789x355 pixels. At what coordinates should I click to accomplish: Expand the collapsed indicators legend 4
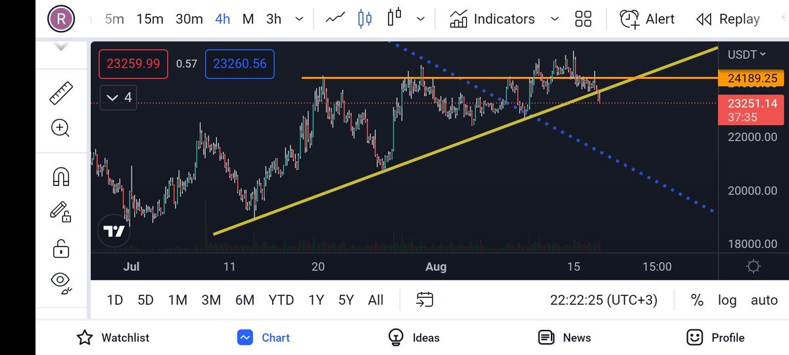point(118,97)
